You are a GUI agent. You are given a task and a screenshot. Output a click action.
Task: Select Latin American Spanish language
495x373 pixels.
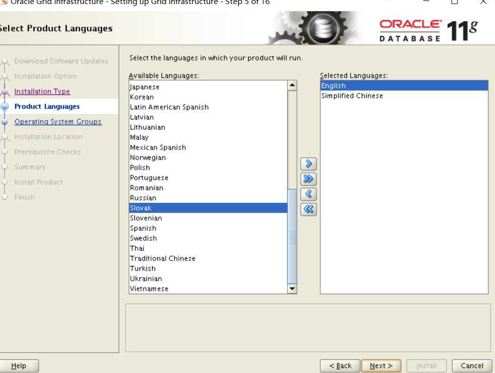(x=208, y=107)
